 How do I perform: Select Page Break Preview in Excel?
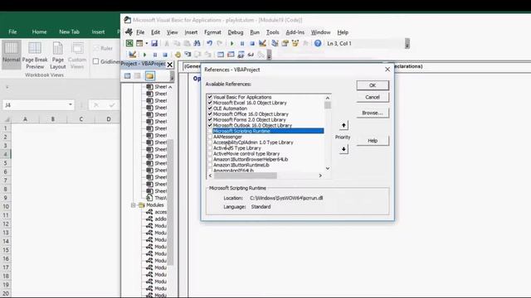(35, 55)
